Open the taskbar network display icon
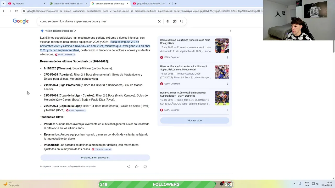This screenshot has width=335, height=188. click(x=313, y=184)
